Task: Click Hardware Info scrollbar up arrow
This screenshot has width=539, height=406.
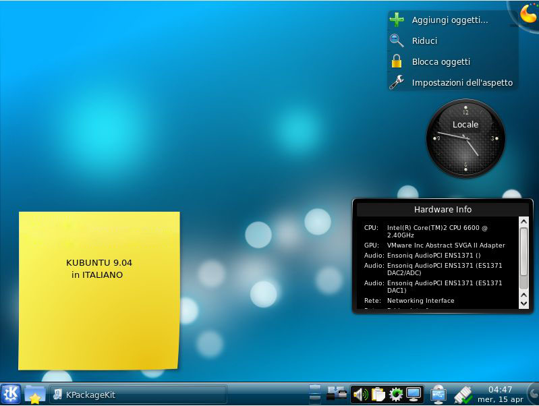Action: point(523,222)
